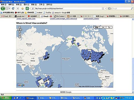Open the 3 Windows Explorer taskbar group
This screenshot has width=134, height=100.
54,98
